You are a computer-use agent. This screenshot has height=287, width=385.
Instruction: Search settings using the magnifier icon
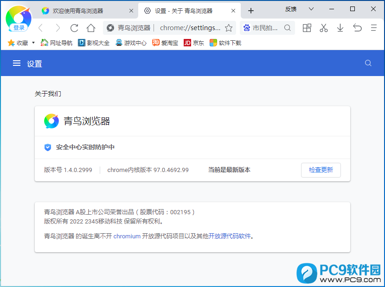(368, 64)
